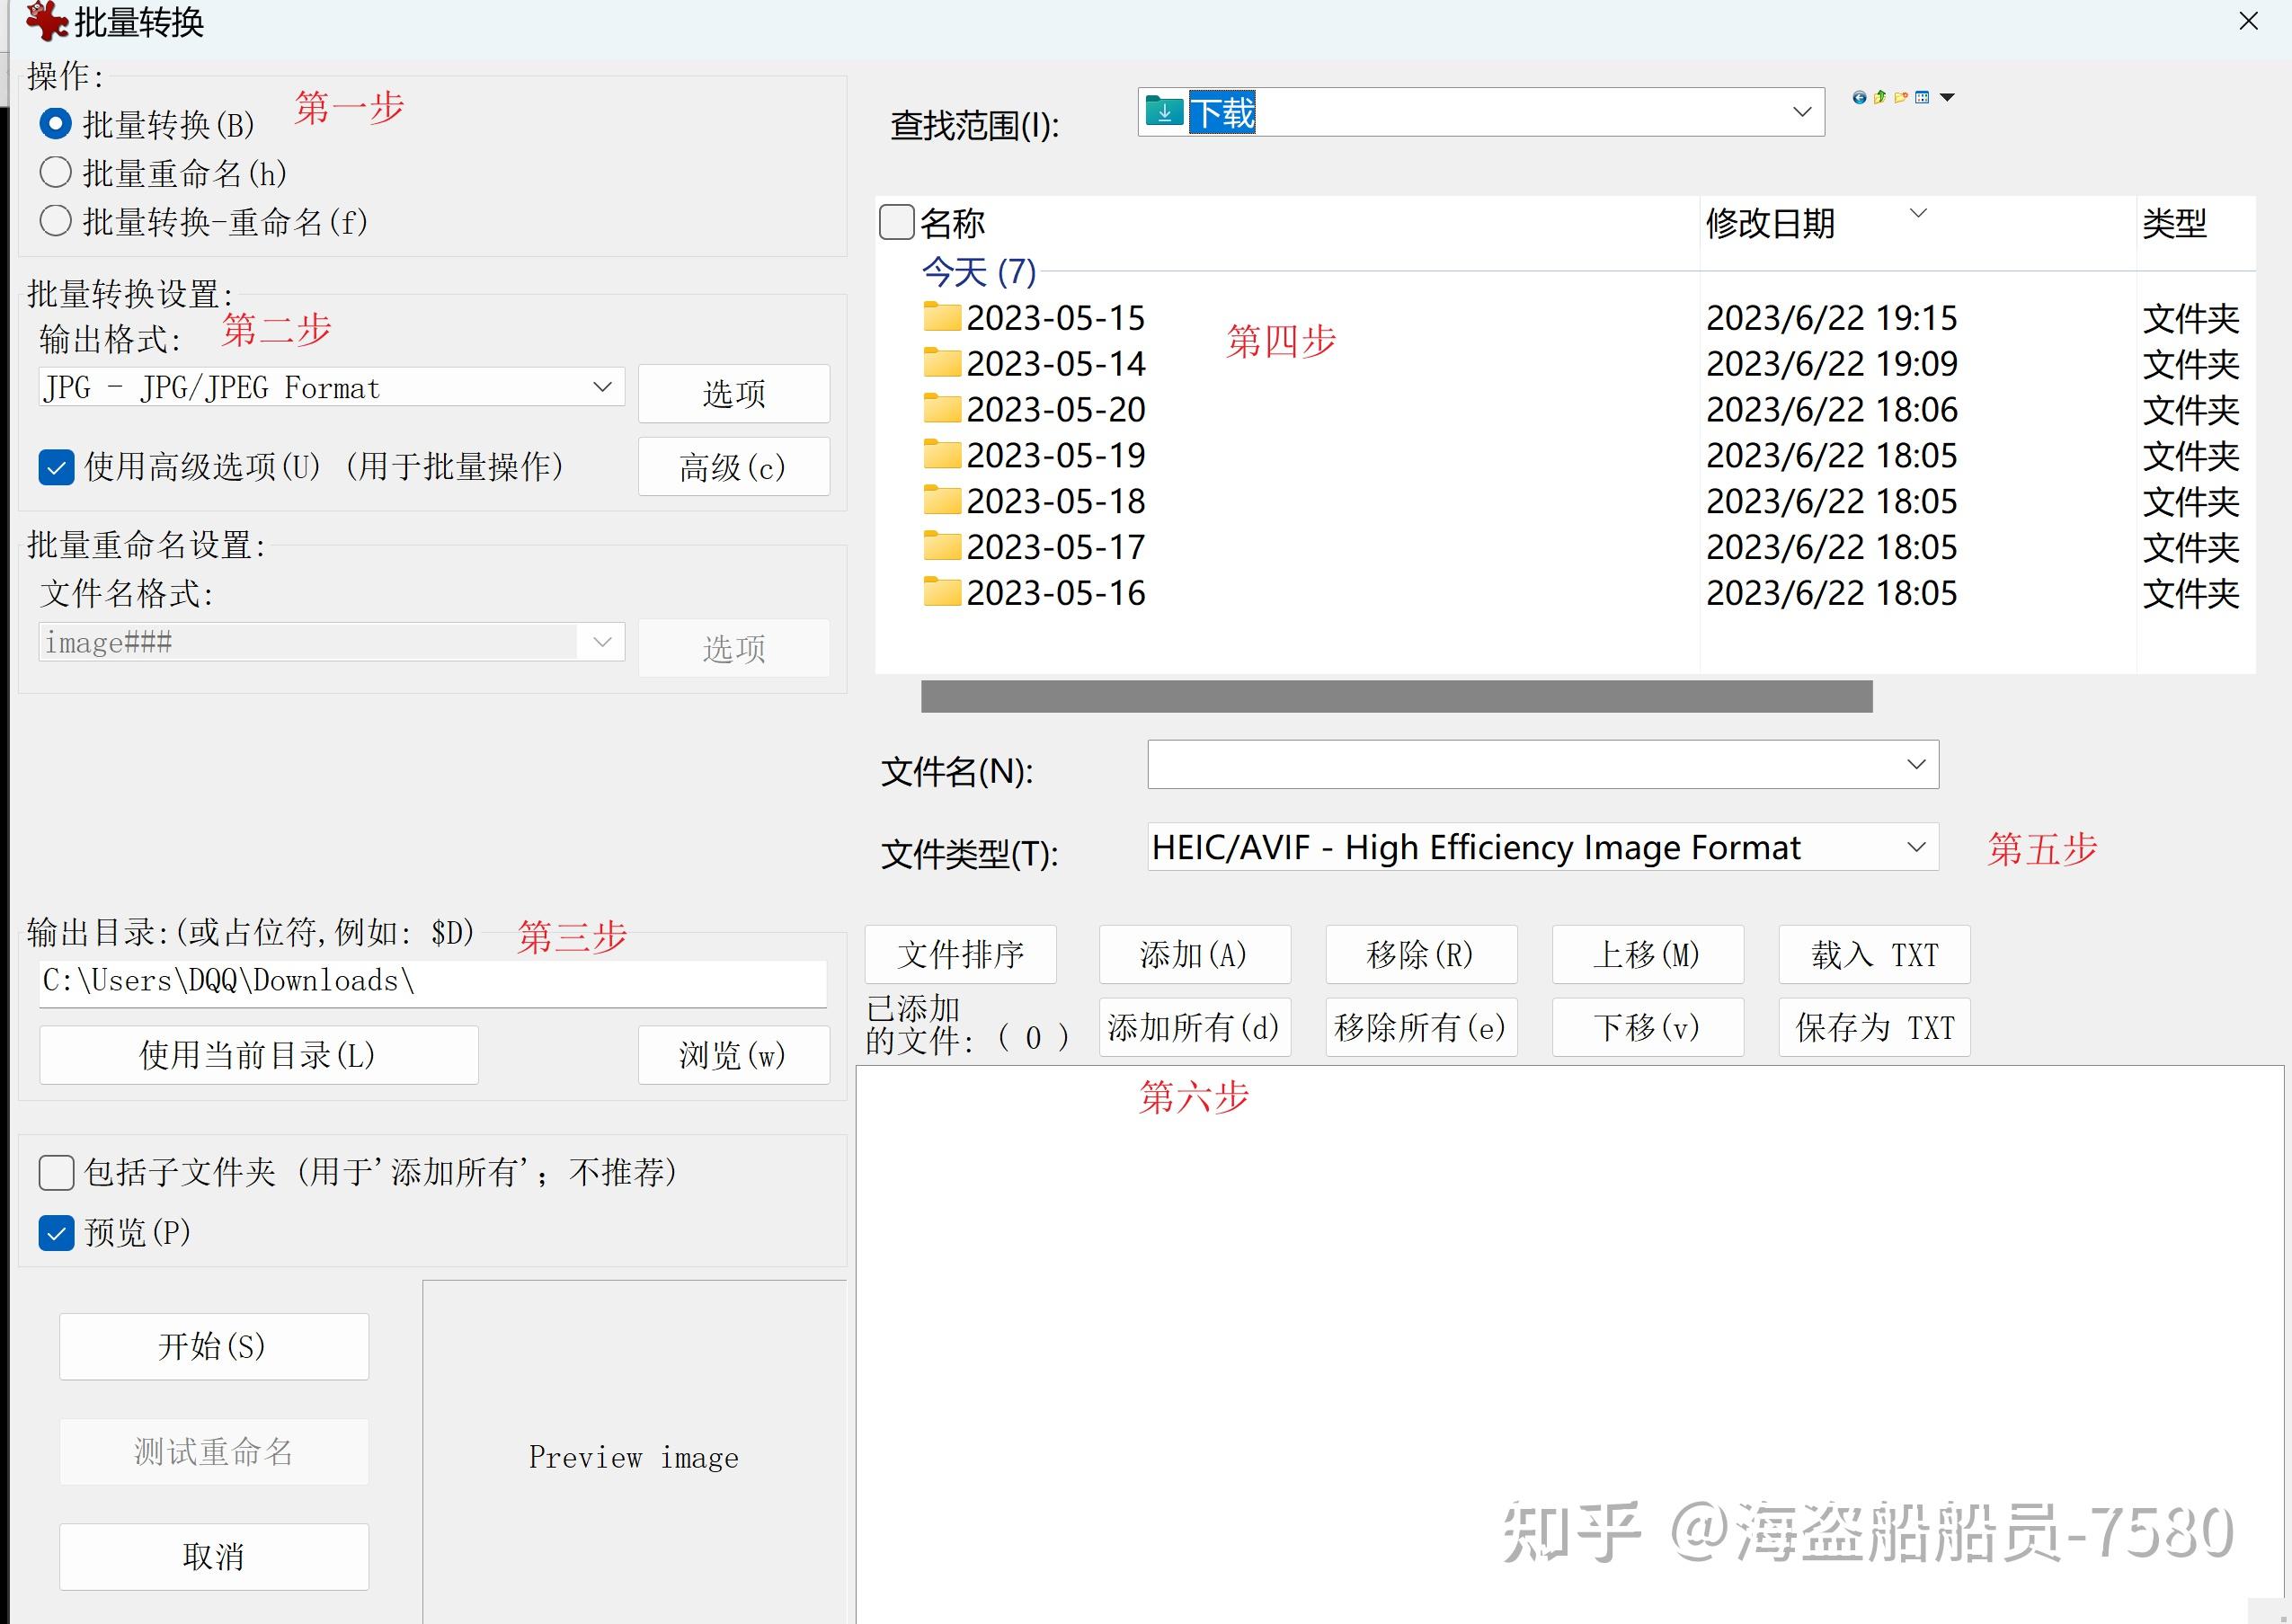Viewport: 2292px width, 1624px height.
Task: Click 移除所有(e) button
Action: (x=1421, y=1027)
